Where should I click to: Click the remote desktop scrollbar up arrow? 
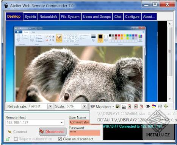(x=170, y=24)
